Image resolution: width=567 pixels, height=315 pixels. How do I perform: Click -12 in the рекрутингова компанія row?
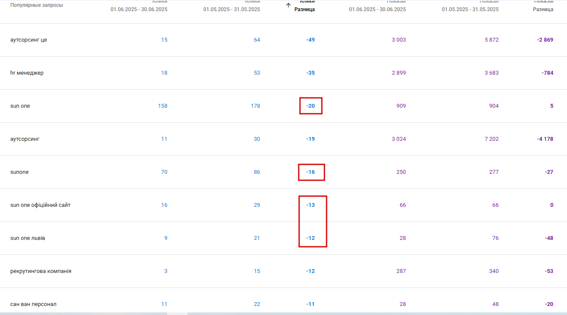tap(310, 271)
